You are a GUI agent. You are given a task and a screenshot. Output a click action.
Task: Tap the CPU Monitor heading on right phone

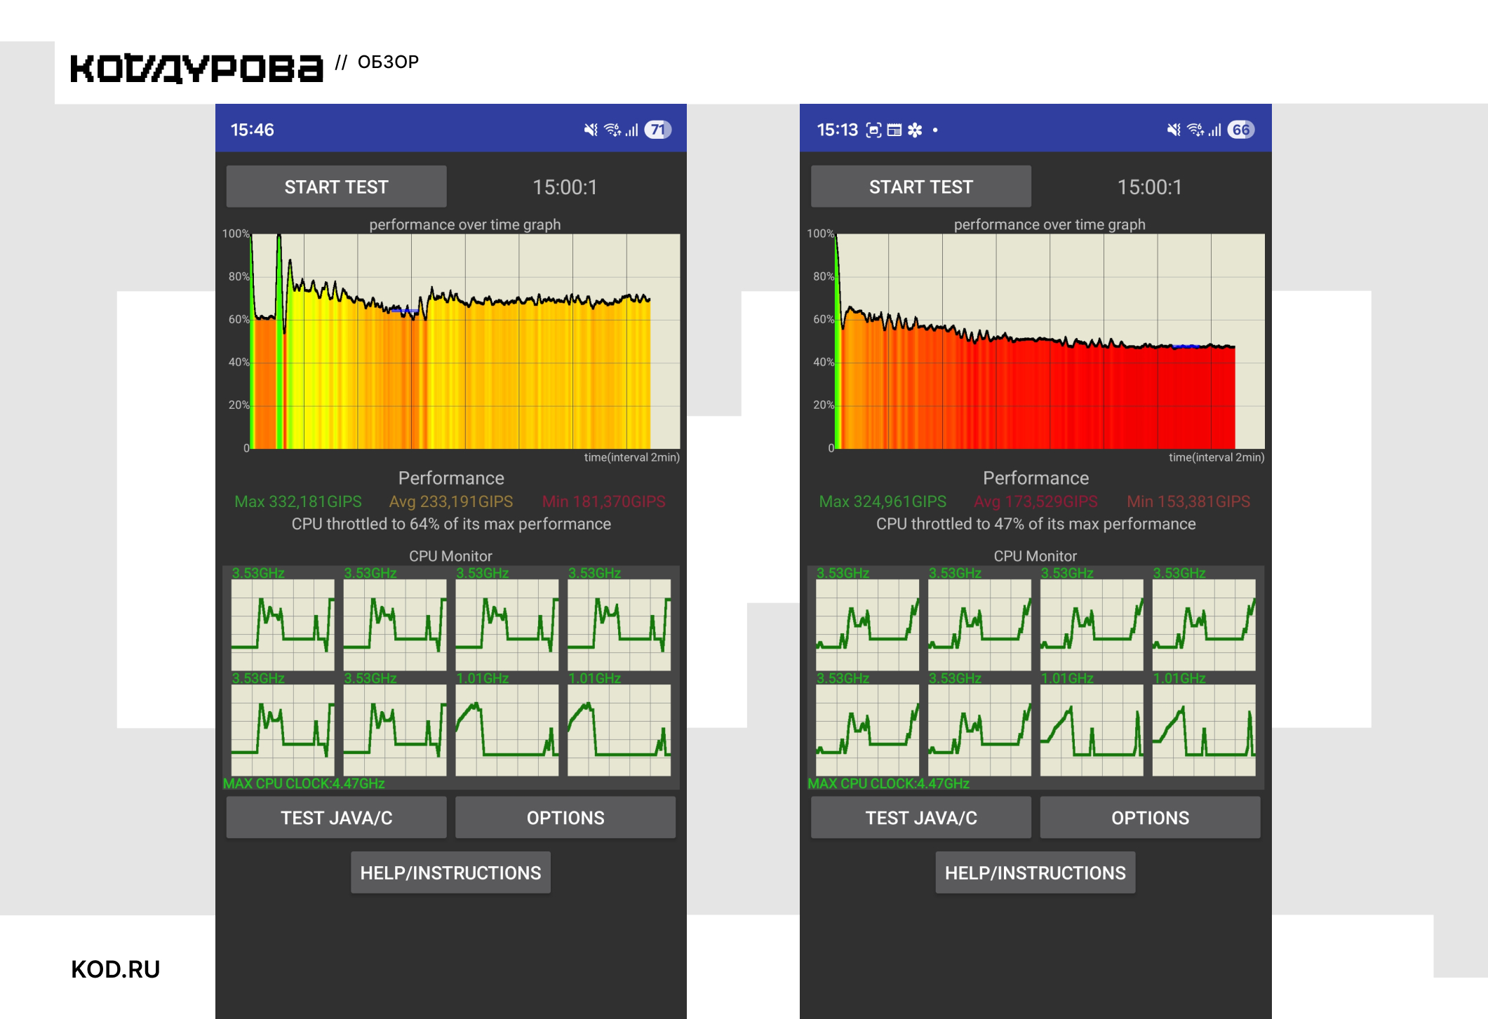pos(1035,556)
